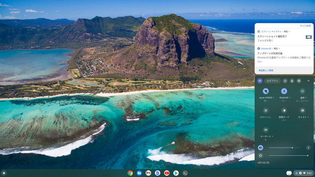Launch Gmail from the shelf
Viewport: 315px width, 177px height.
point(148,173)
